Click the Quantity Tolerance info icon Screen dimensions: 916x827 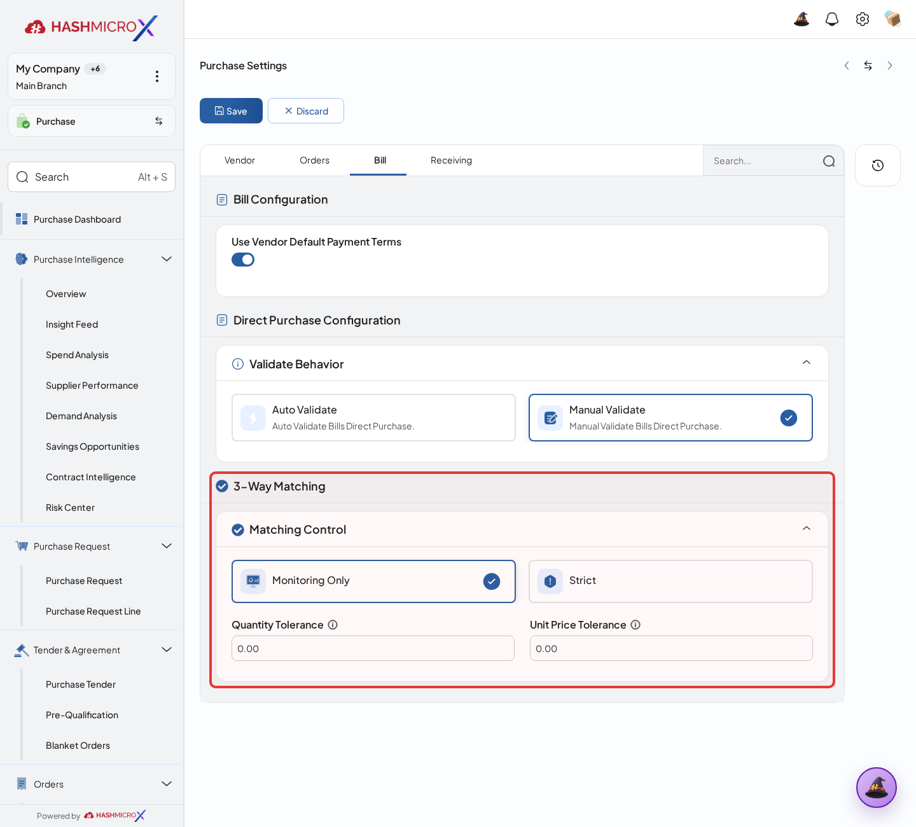pyautogui.click(x=333, y=625)
